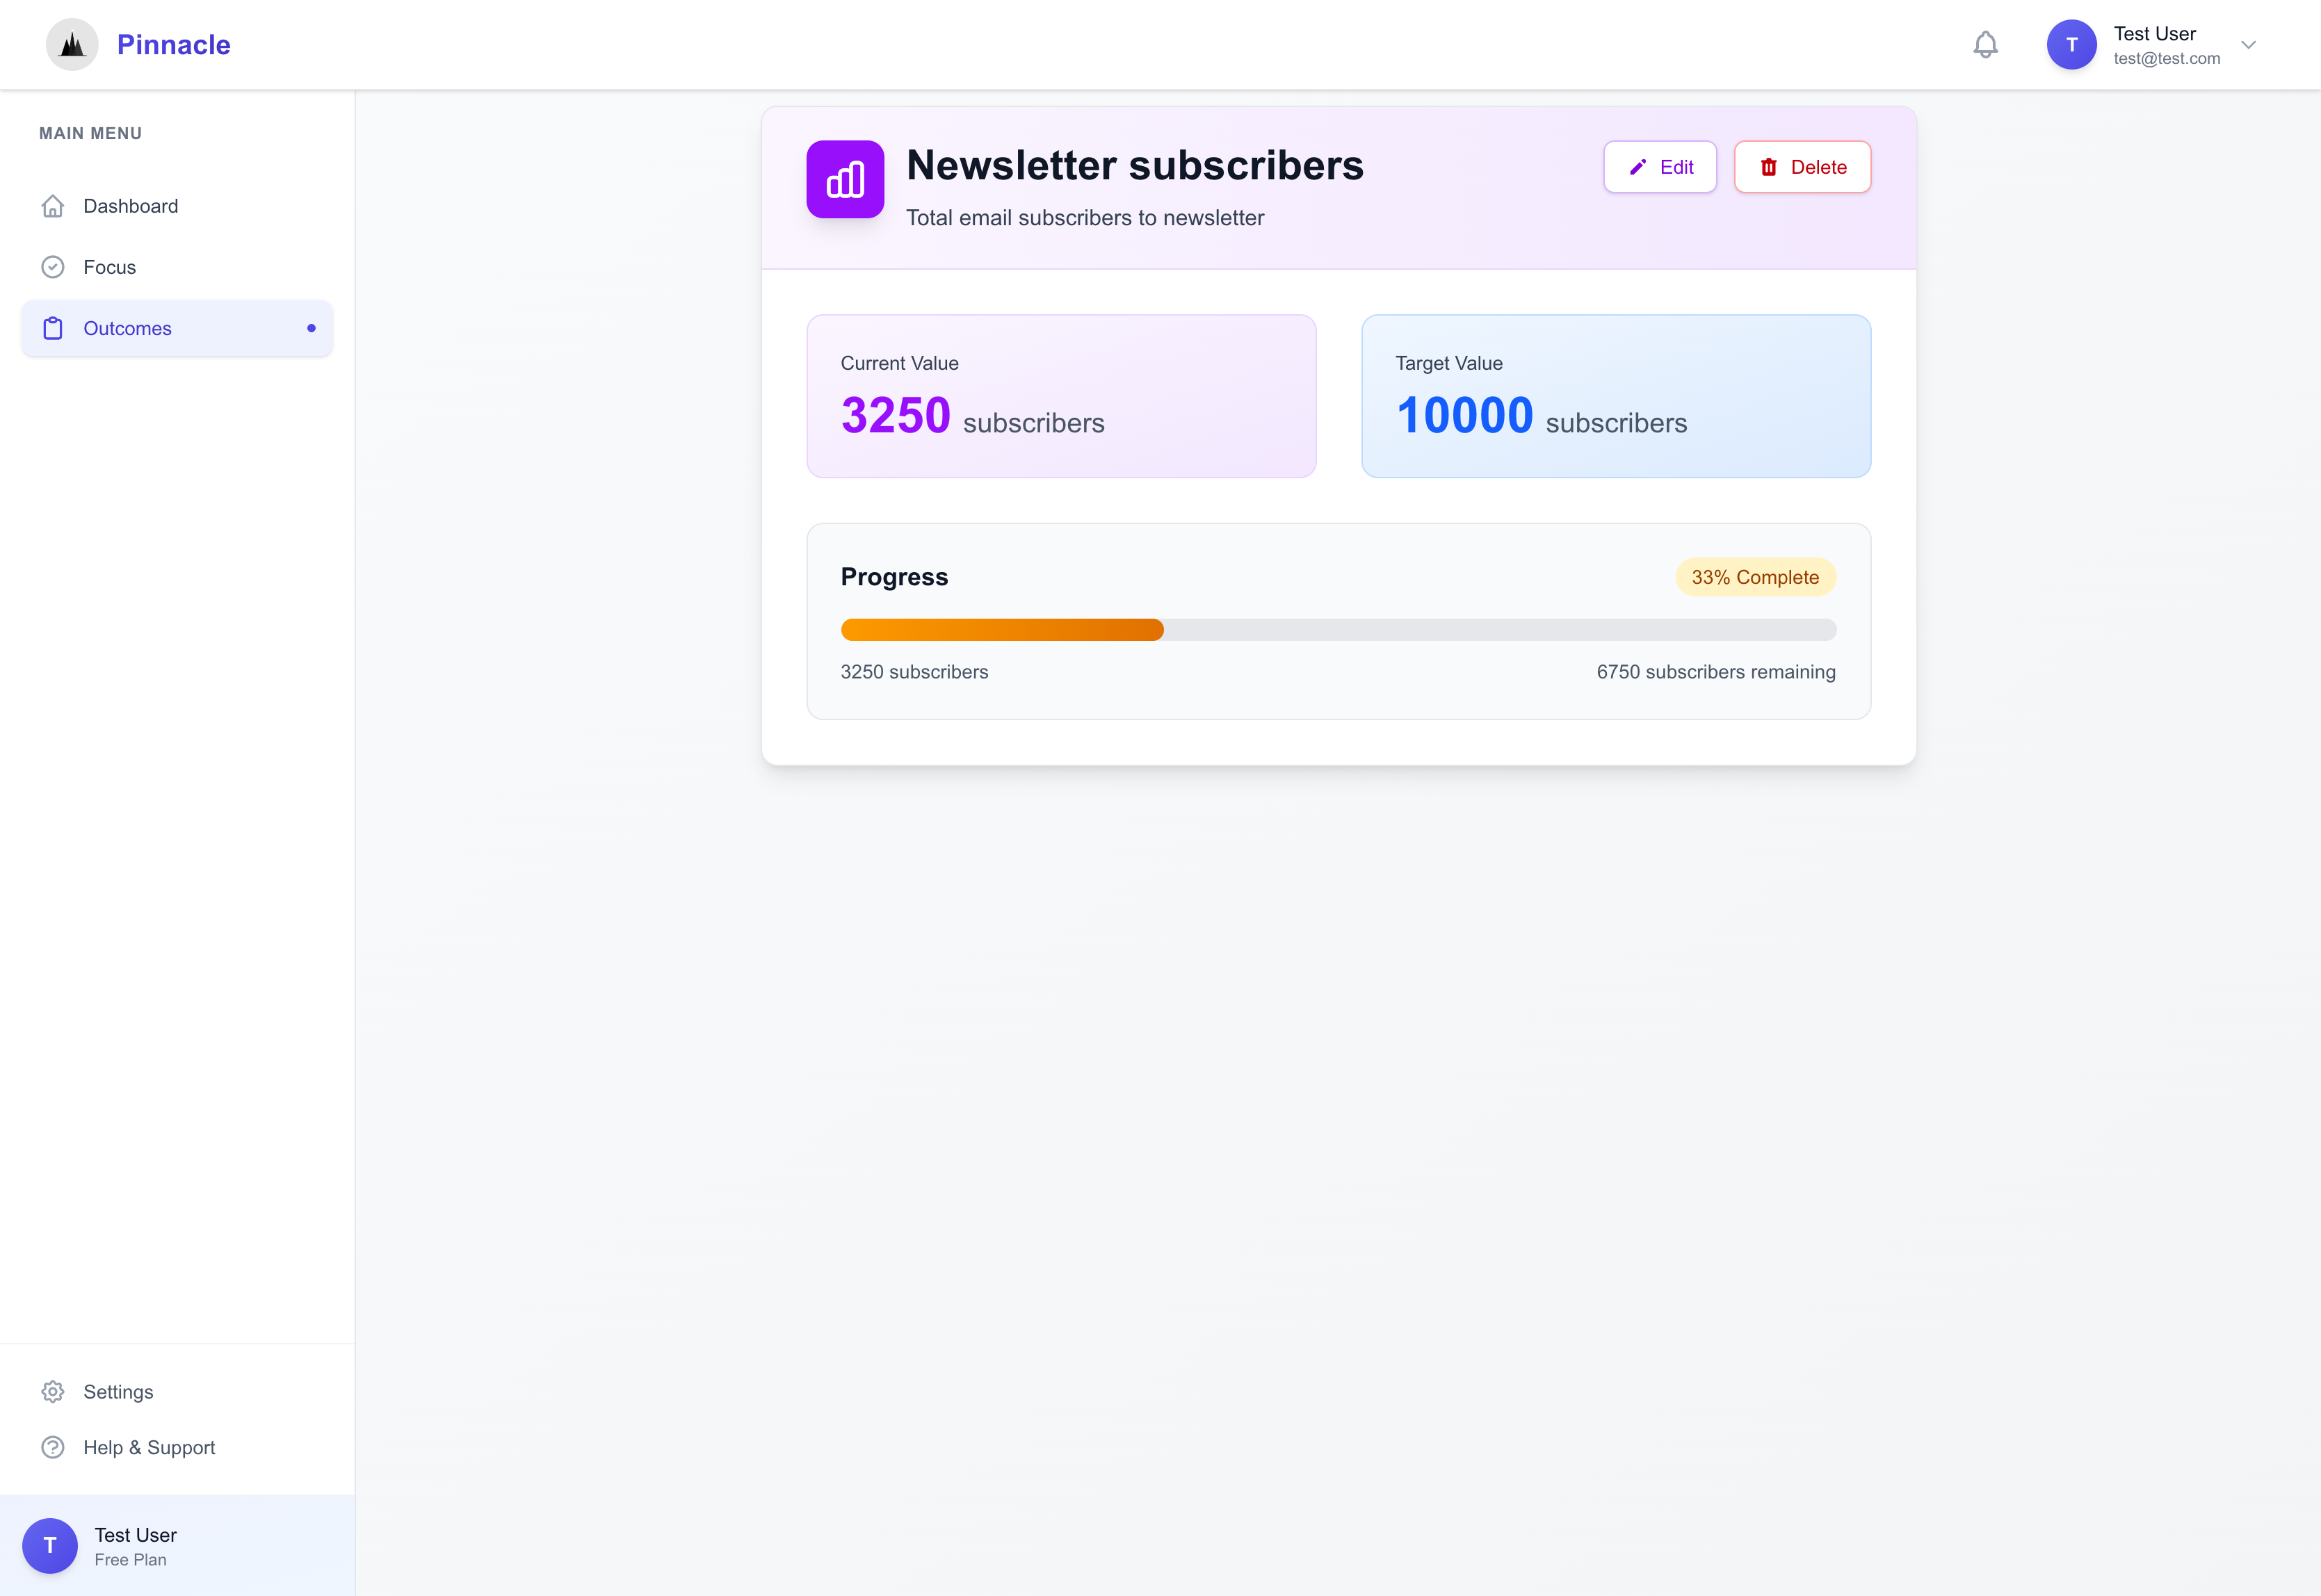
Task: Click the sidebar footer user avatar
Action: click(x=50, y=1545)
